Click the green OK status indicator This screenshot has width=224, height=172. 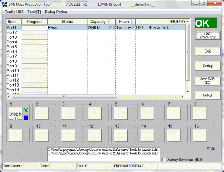(x=206, y=23)
